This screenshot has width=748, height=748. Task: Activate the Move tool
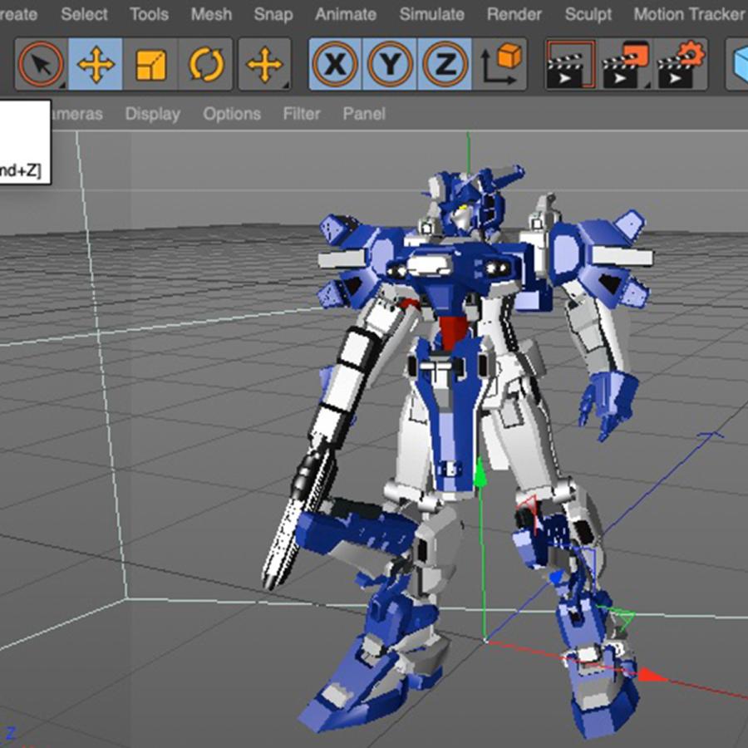[96, 64]
